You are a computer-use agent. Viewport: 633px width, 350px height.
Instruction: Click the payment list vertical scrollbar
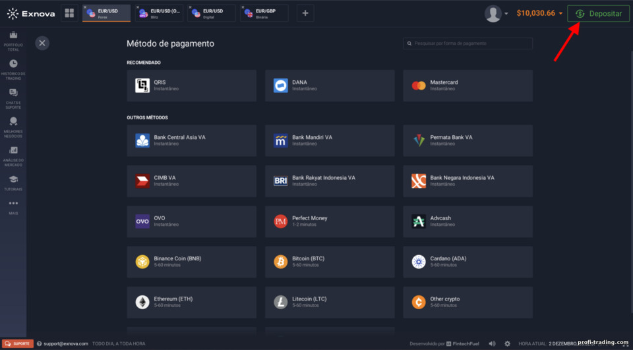[x=632, y=182]
